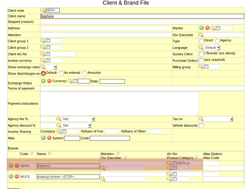Click the Stopped (reason) field
Viewport: 246px width, 189px height.
click(x=142, y=22)
